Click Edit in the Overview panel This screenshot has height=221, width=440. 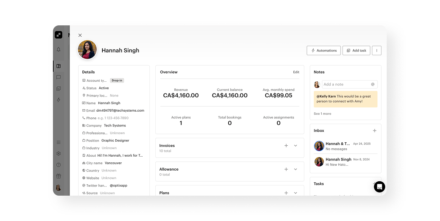click(296, 72)
